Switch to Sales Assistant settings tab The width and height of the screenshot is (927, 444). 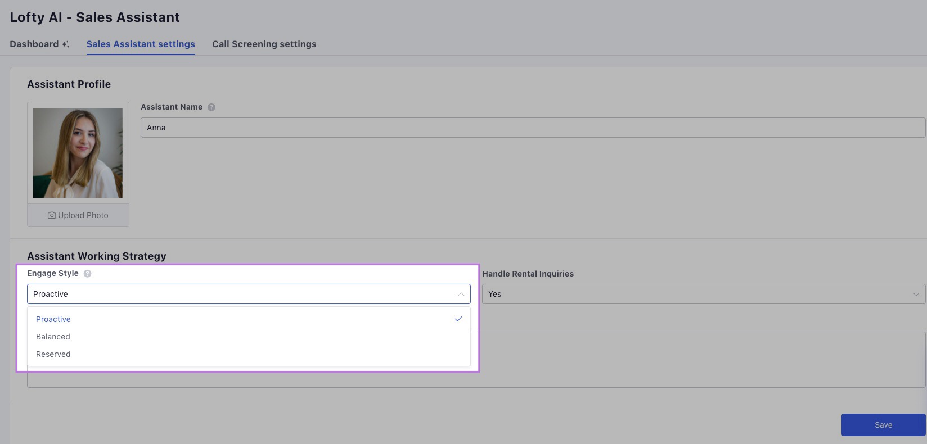pos(141,44)
